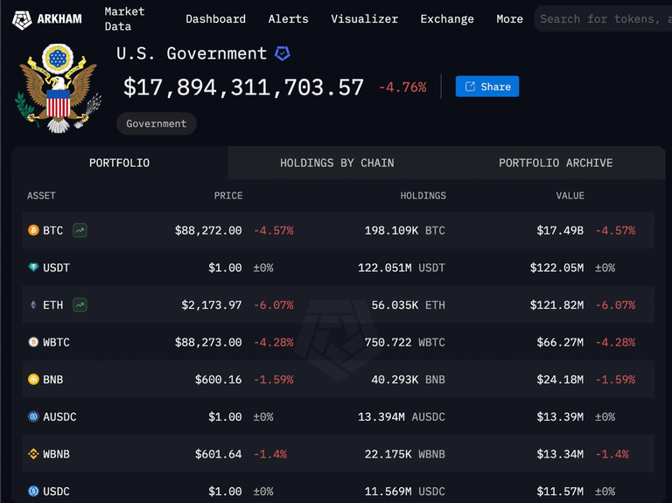The width and height of the screenshot is (672, 503).
Task: Click the WBNB token icon
Action: [x=33, y=454]
